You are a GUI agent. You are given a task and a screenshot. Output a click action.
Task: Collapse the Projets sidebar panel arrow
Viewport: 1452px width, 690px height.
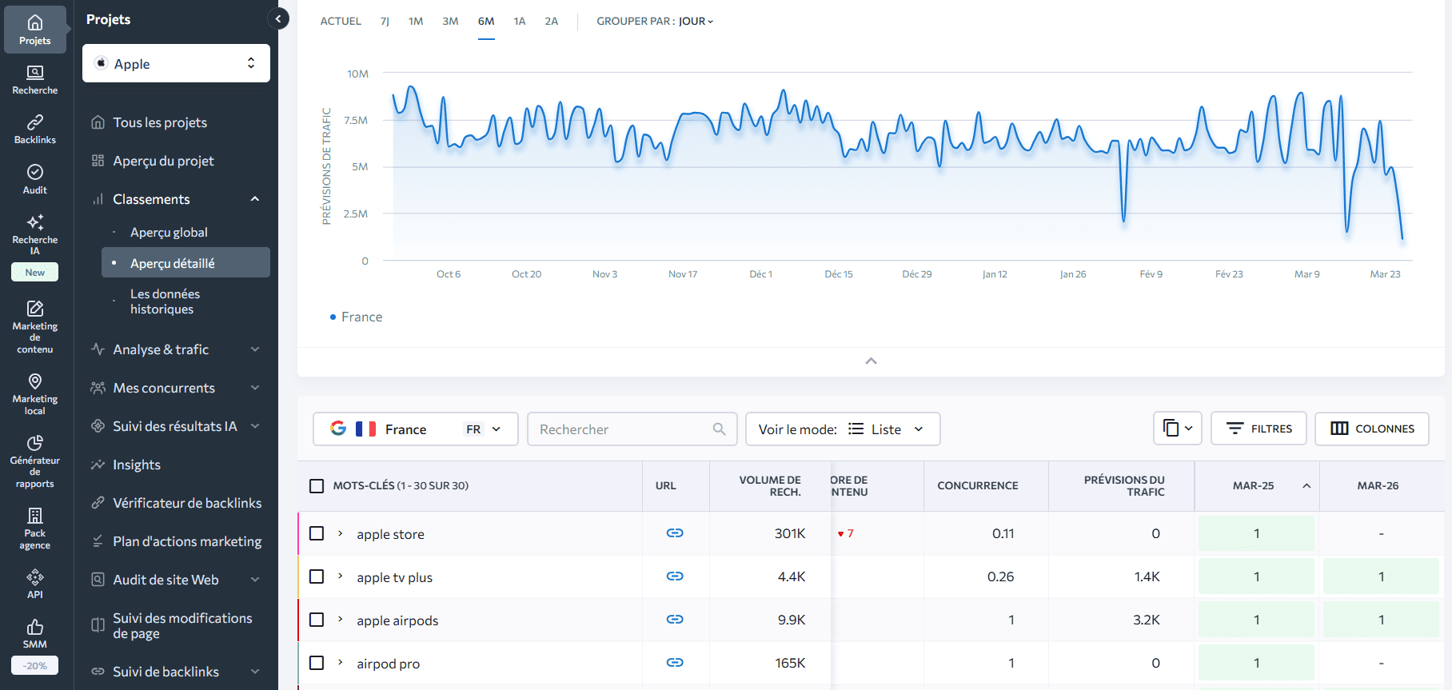[277, 18]
